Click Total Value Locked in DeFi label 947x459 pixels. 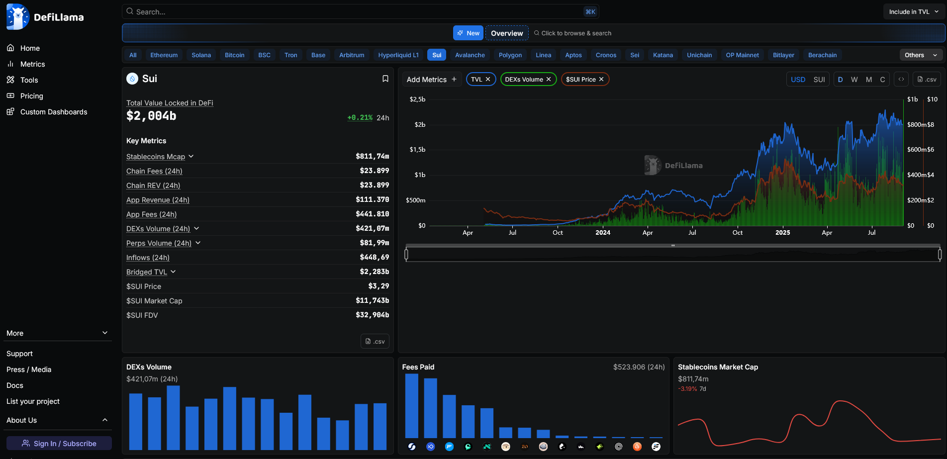[170, 102]
